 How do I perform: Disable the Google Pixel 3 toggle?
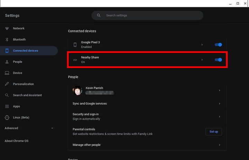pos(218,45)
